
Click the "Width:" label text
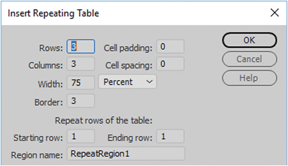50,84
